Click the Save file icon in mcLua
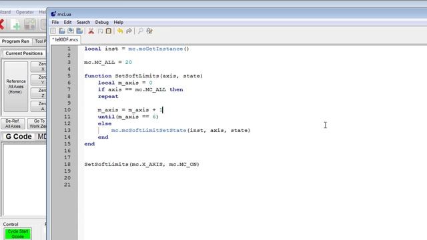Image resolution: width=427 pixels, height=240 pixels. point(71,31)
